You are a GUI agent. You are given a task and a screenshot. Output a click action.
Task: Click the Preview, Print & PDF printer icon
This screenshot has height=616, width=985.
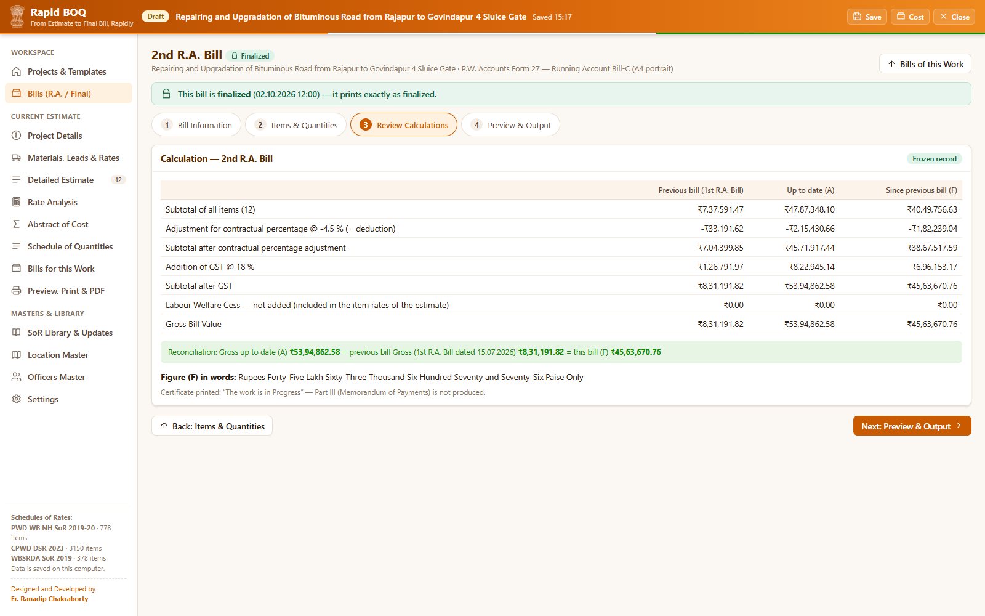pos(17,291)
